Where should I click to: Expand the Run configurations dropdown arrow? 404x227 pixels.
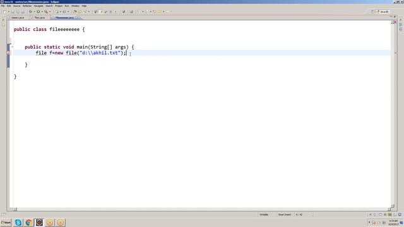click(x=42, y=11)
